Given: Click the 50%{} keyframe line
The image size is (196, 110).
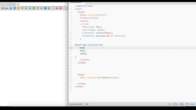Looking at the screenshot, I should coord(83,51).
